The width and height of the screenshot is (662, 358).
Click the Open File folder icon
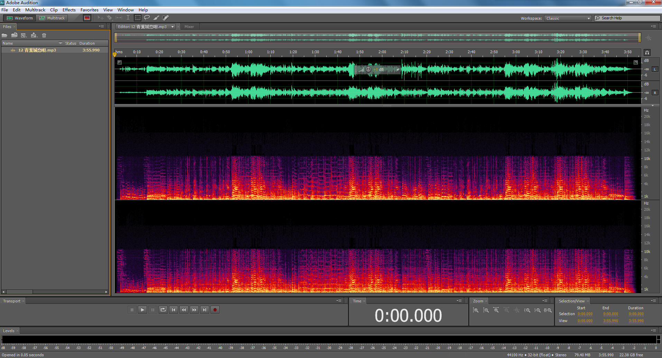point(4,35)
